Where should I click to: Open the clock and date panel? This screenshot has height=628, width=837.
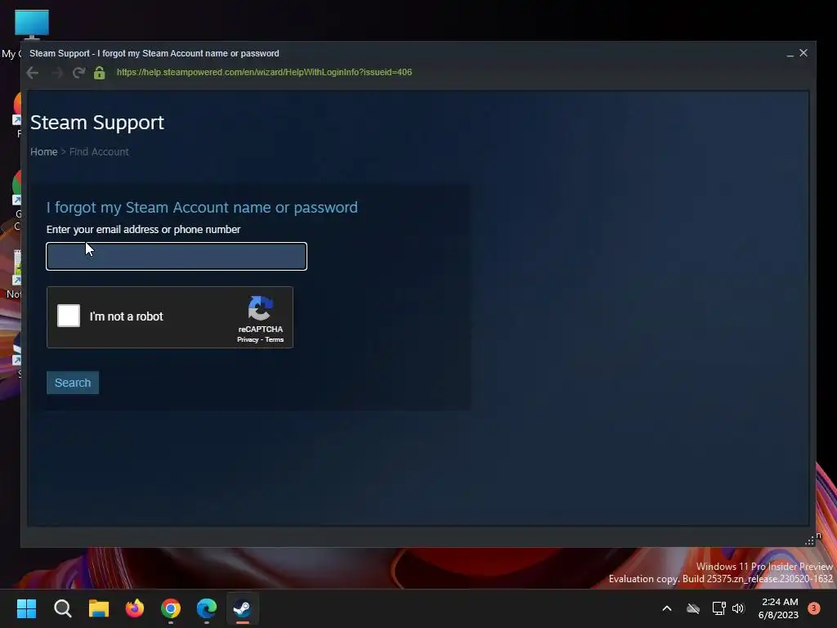point(778,608)
